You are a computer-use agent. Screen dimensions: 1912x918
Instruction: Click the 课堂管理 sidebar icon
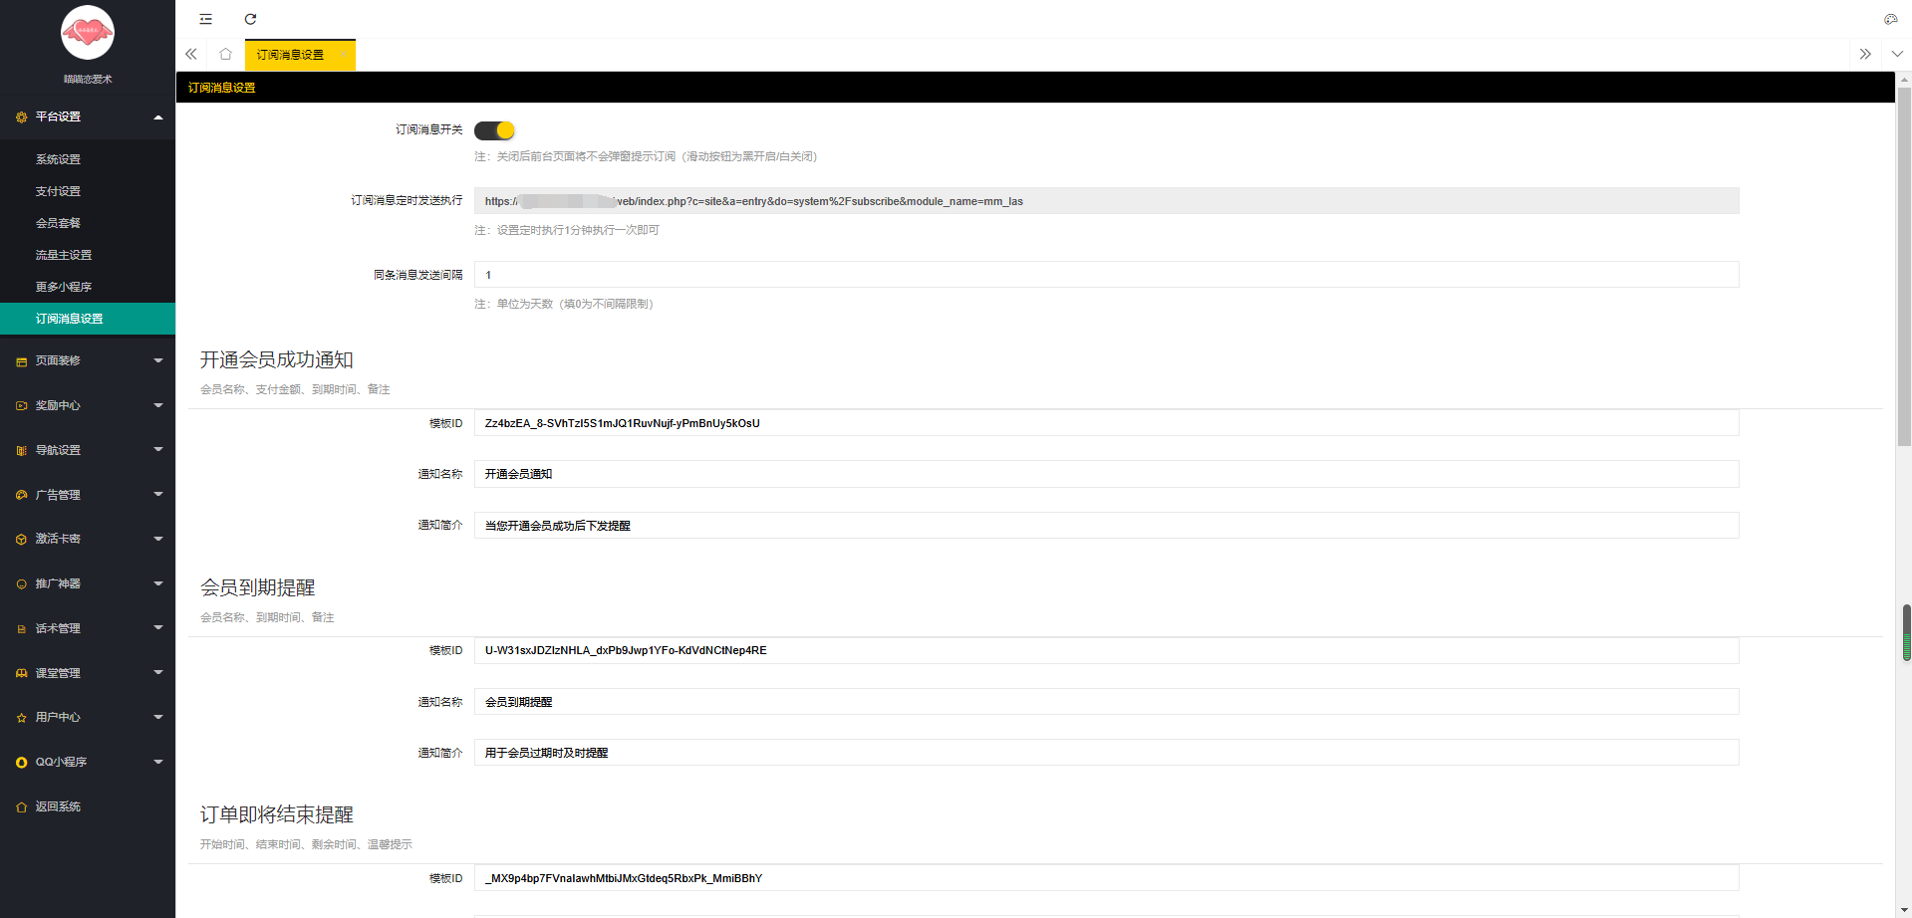[x=21, y=673]
